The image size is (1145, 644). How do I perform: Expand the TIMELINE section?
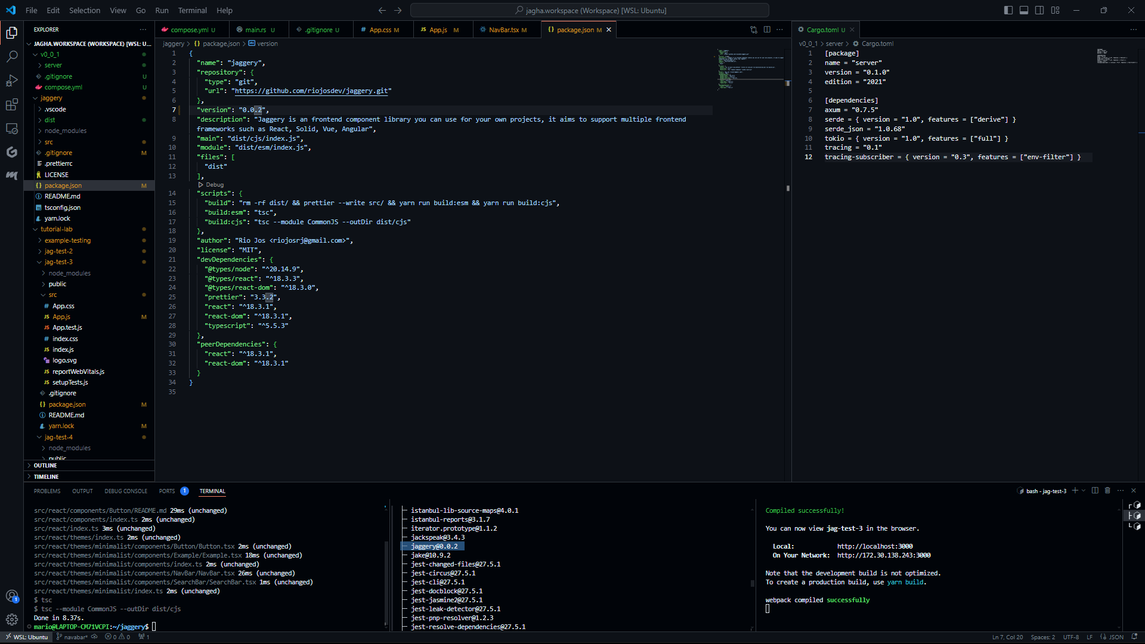point(89,477)
